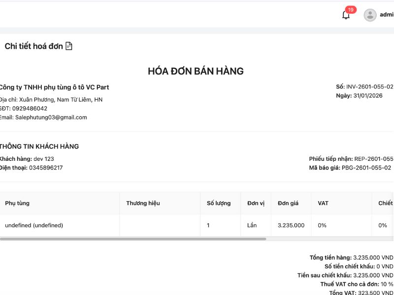The image size is (394, 295).
Task: Click the horizontal table scrollbar
Action: pyautogui.click(x=133, y=239)
